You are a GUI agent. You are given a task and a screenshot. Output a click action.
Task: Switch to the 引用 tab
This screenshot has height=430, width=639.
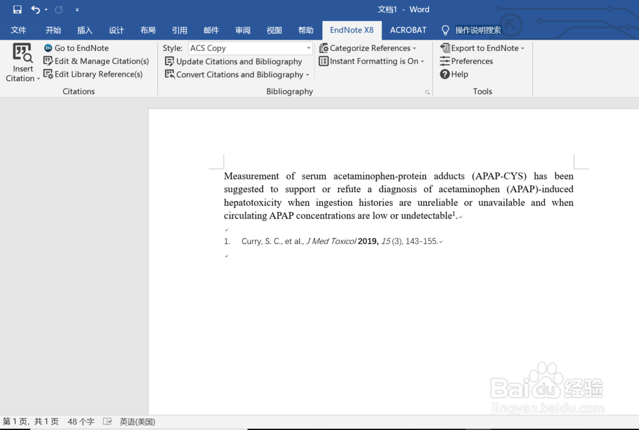[180, 30]
